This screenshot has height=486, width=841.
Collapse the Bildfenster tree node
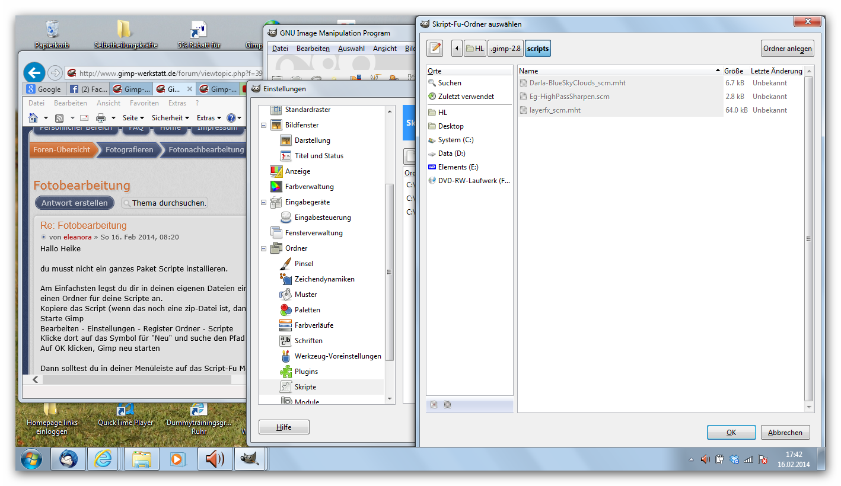click(x=264, y=125)
